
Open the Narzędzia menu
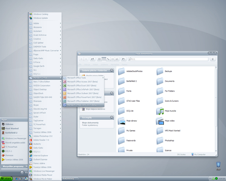click(115, 64)
